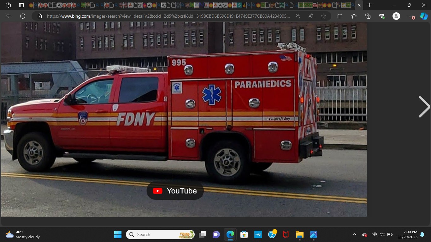Open the Chat app on taskbar
This screenshot has height=242, width=431.
click(216, 234)
